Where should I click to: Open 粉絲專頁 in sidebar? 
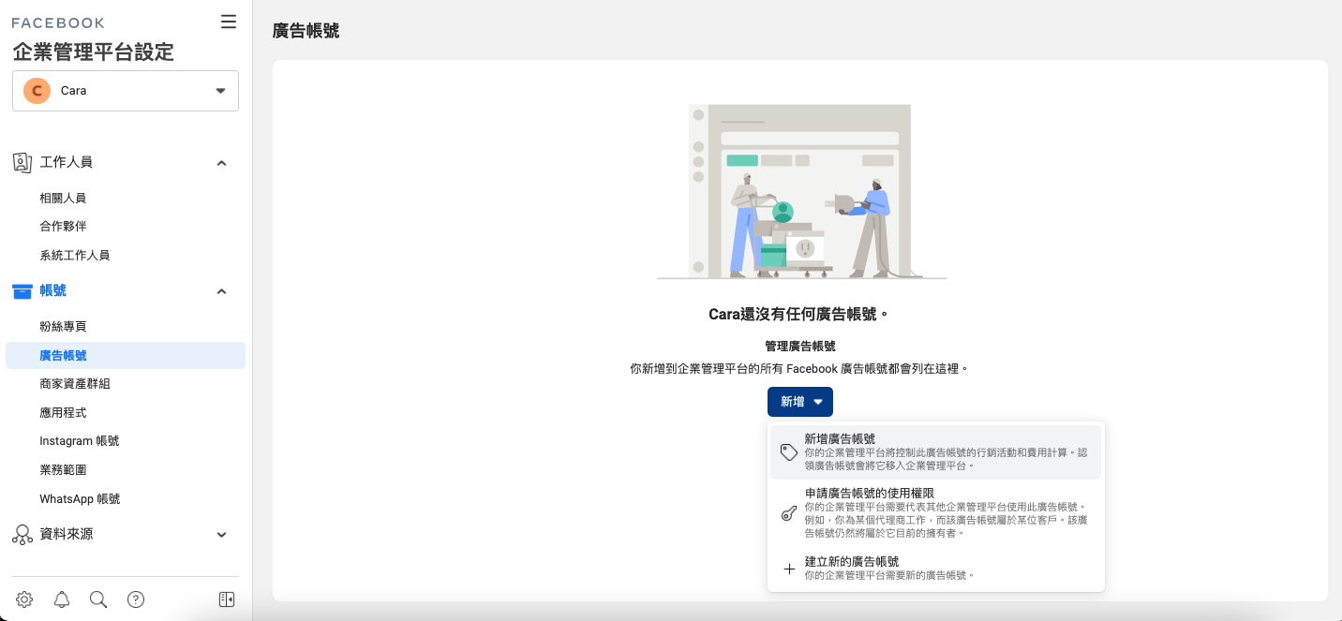pyautogui.click(x=63, y=327)
